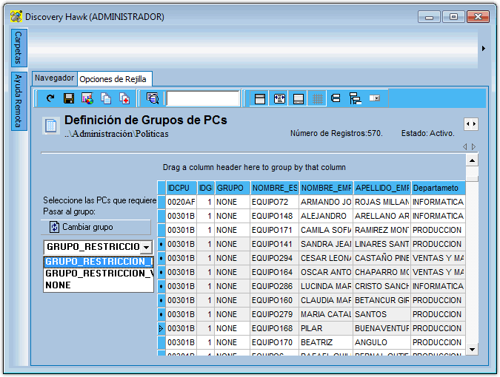Toggle the grid lines icon

tap(317, 98)
